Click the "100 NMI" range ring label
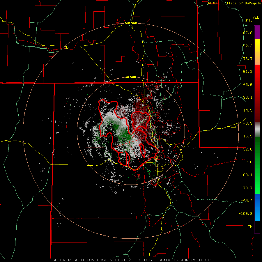Image resolution: width=262 pixels, height=262 pixels. pyautogui.click(x=131, y=23)
